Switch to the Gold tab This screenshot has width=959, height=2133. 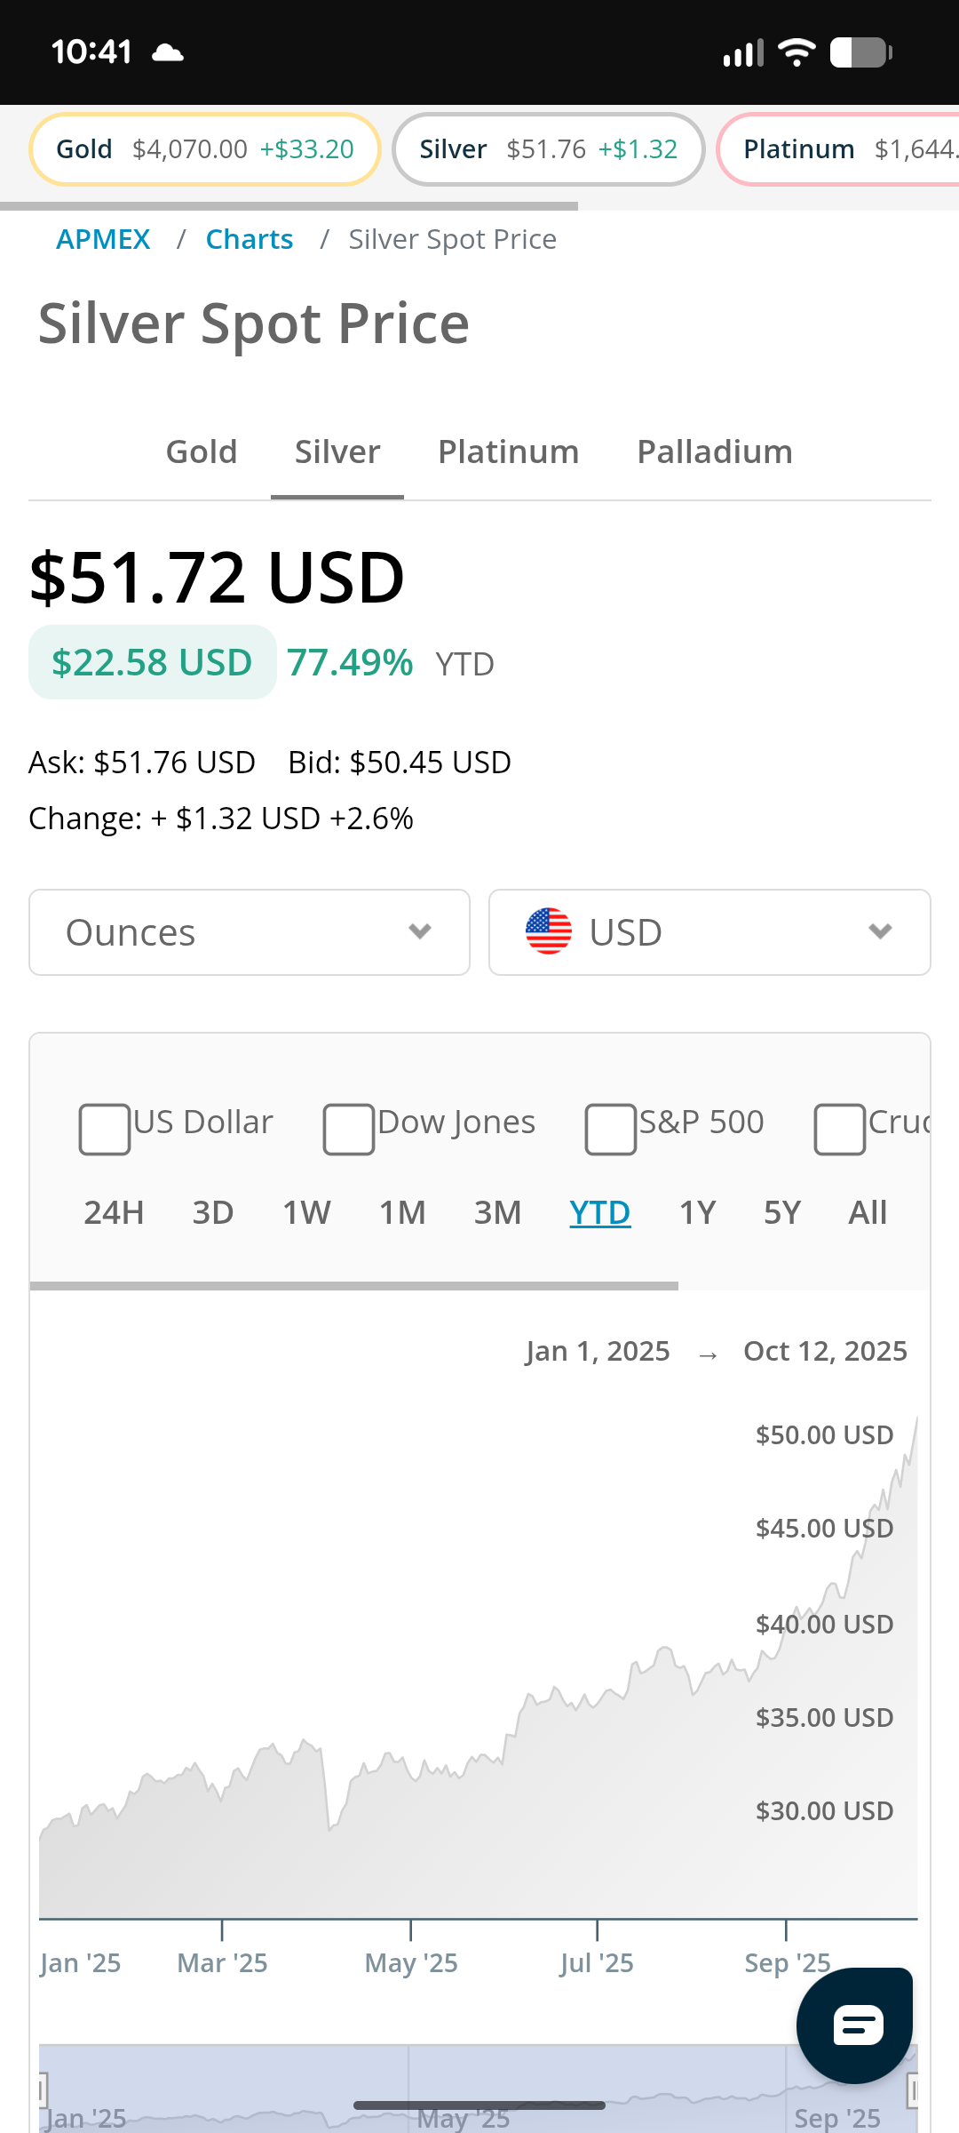point(202,451)
